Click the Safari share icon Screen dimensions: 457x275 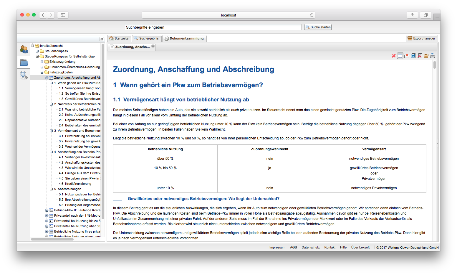click(412, 15)
